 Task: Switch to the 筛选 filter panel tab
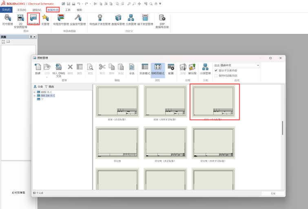pyautogui.click(x=49, y=87)
